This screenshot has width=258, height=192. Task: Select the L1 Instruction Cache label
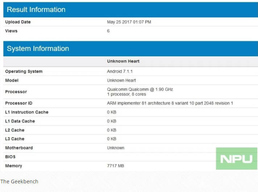[x=26, y=112]
